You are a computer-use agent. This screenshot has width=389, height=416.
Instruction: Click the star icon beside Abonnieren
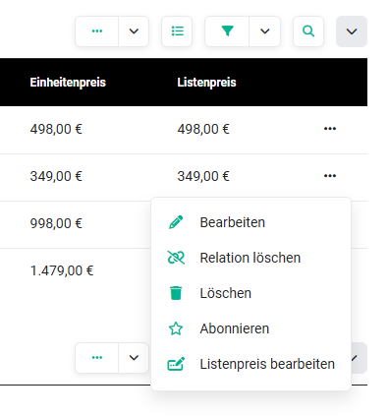pos(176,328)
